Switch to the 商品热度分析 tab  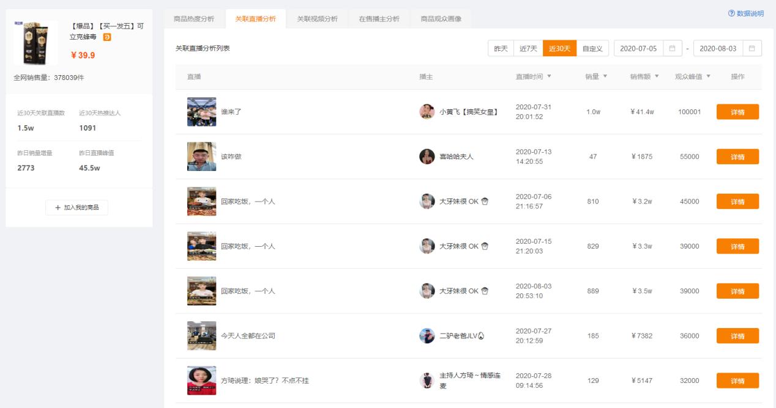(x=196, y=19)
